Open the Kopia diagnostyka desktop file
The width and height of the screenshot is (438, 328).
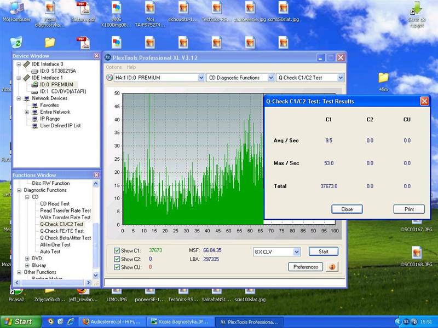(50, 14)
